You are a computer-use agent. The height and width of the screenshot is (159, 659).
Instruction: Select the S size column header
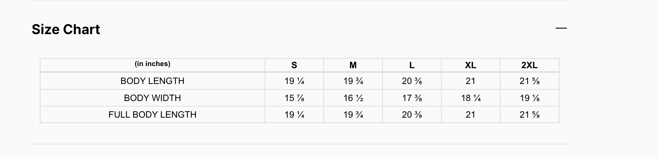(294, 65)
